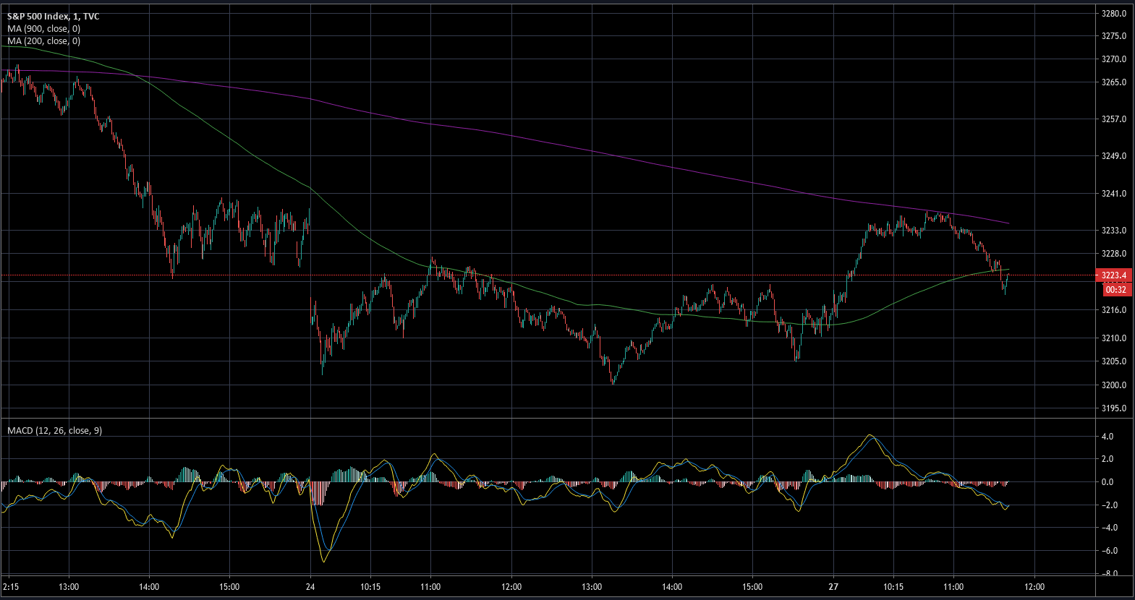Viewport: 1135px width, 600px height.
Task: Click the 27 date label on time axis
Action: click(833, 586)
